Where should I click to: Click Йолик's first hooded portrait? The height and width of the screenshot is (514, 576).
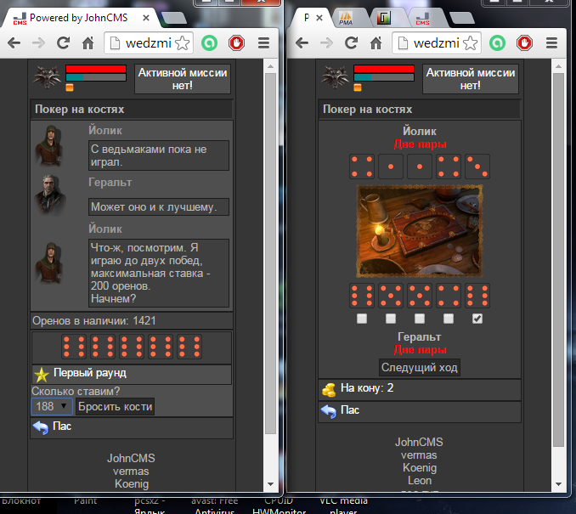pyautogui.click(x=49, y=145)
